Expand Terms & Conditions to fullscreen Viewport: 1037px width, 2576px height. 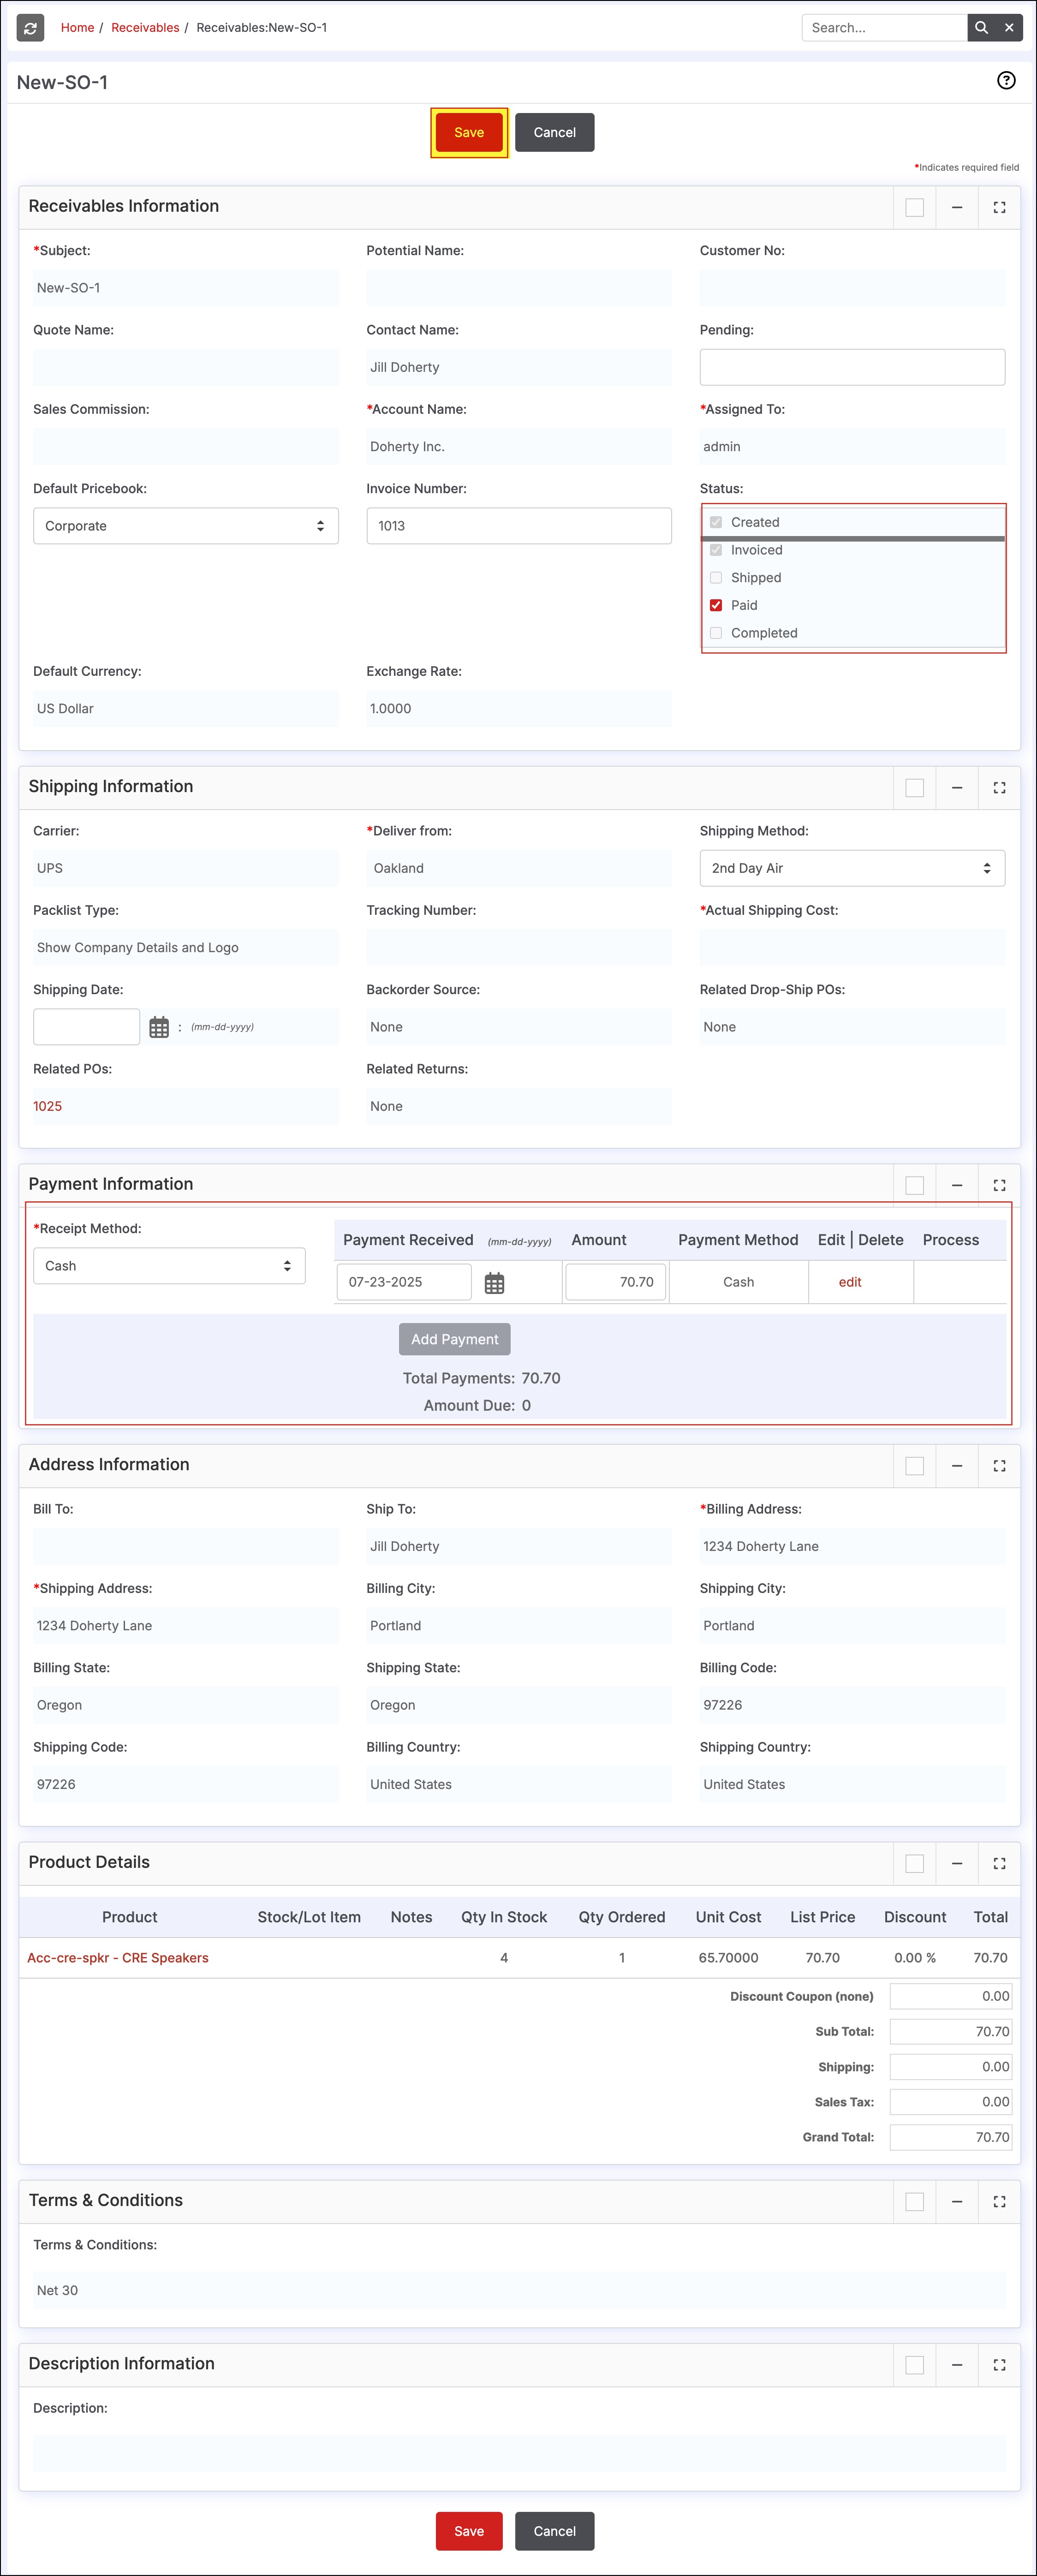[999, 2202]
